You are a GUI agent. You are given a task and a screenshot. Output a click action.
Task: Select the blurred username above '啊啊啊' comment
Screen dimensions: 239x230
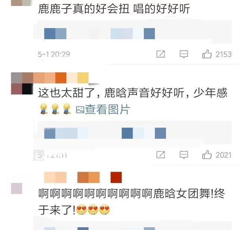[x=83, y=177]
